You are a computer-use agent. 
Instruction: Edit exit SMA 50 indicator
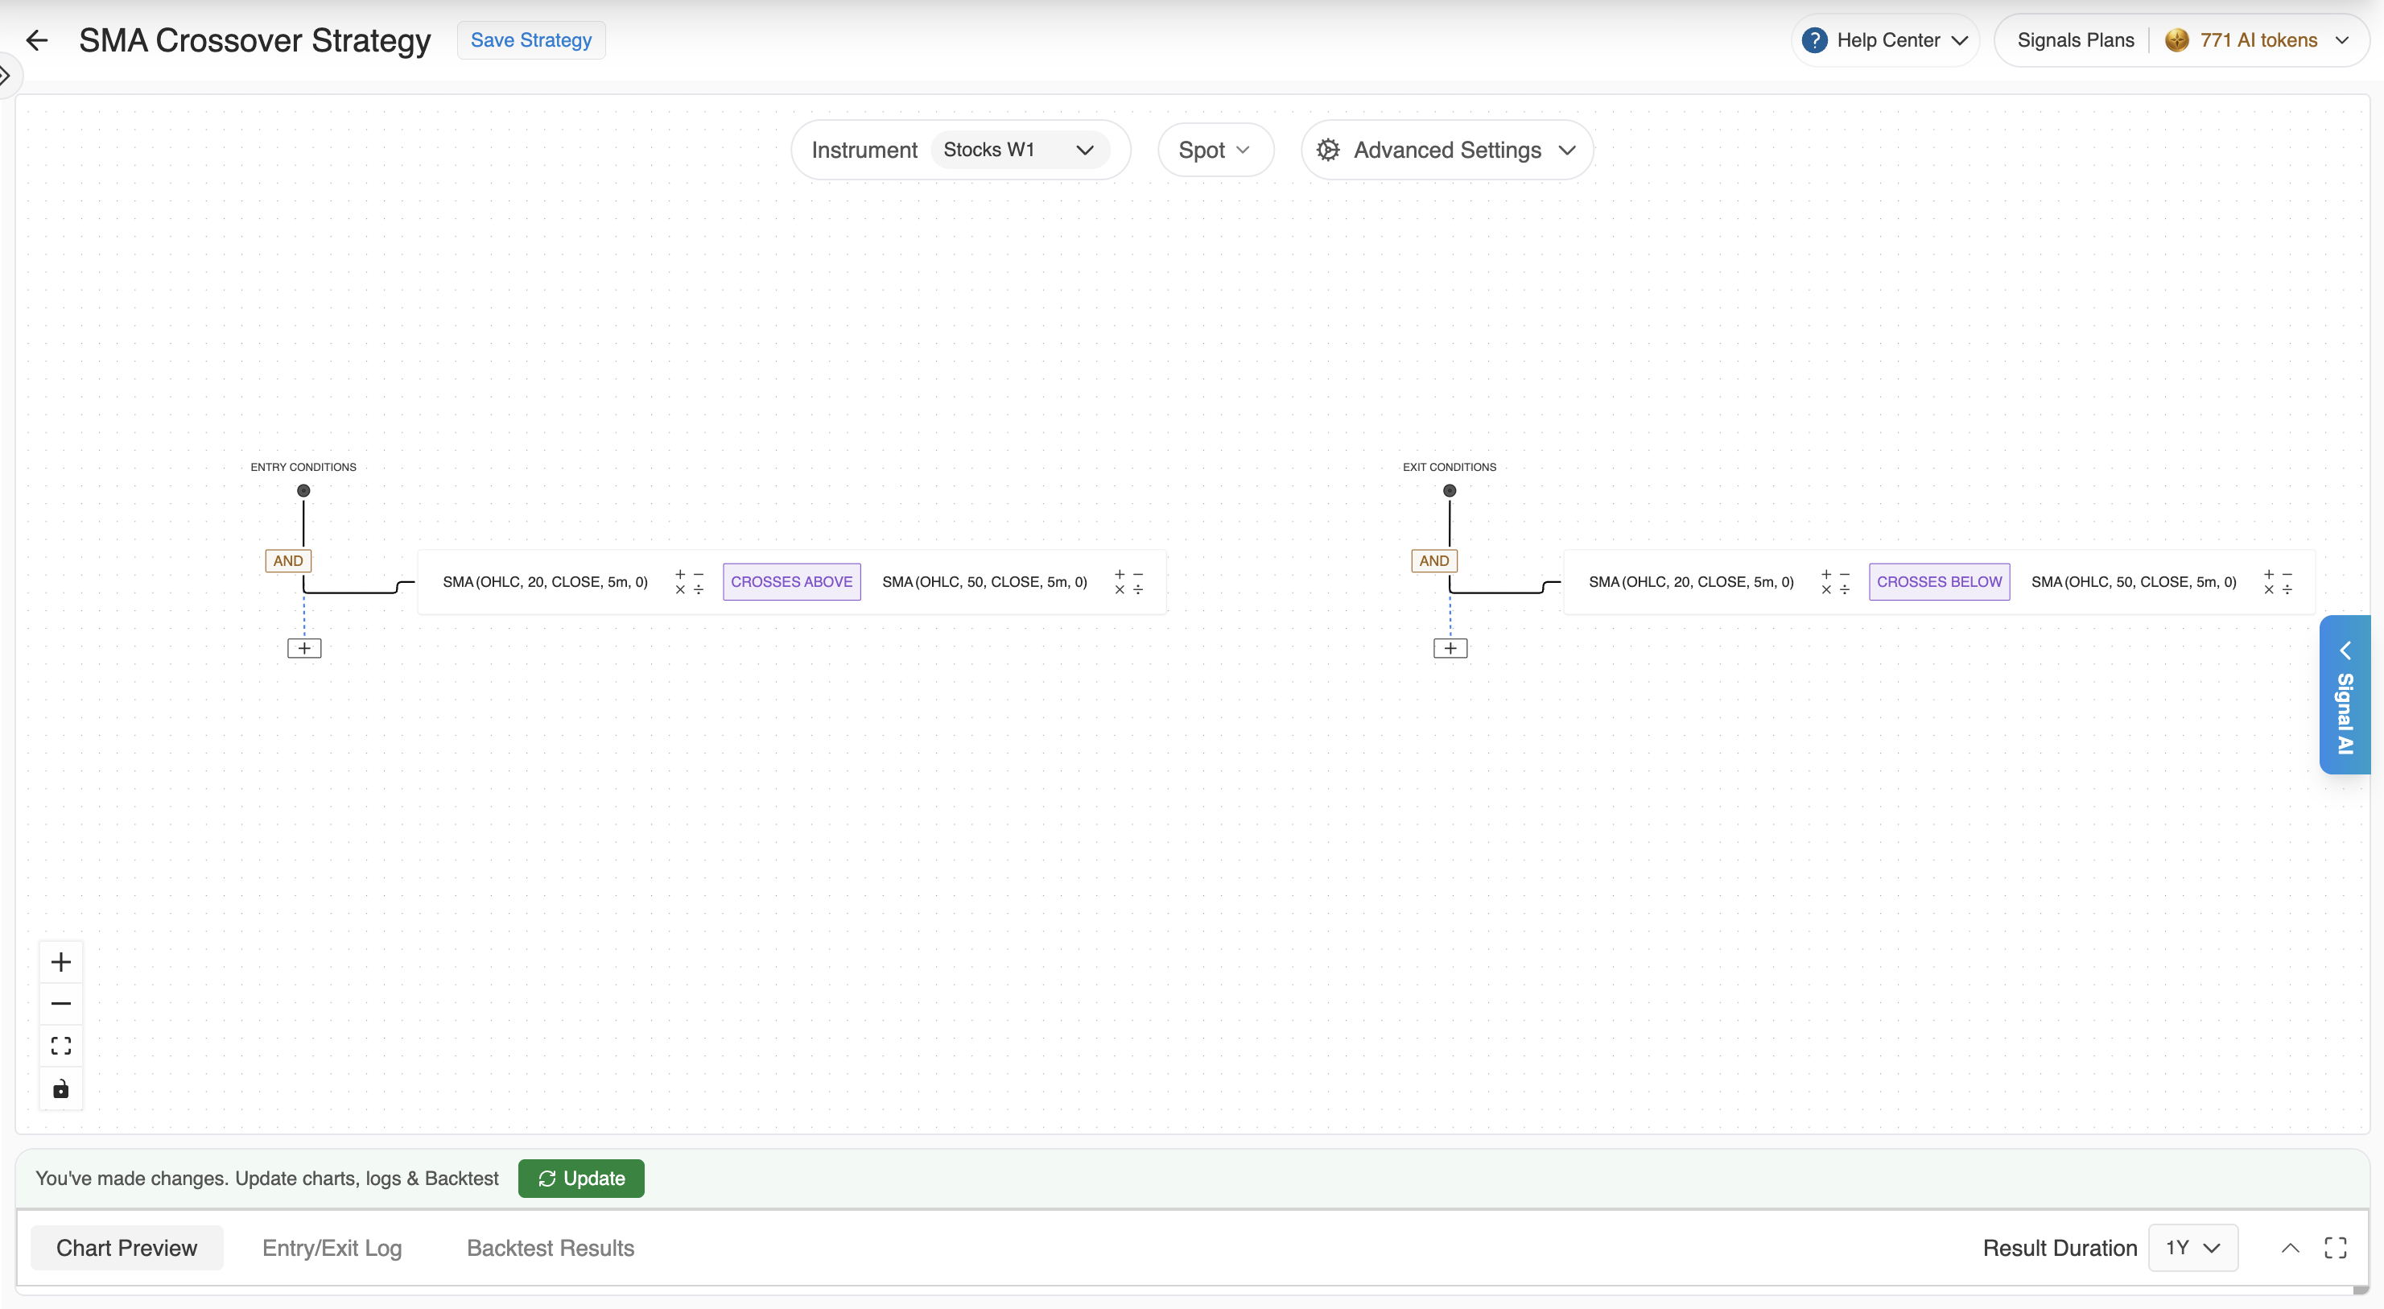(x=2133, y=581)
